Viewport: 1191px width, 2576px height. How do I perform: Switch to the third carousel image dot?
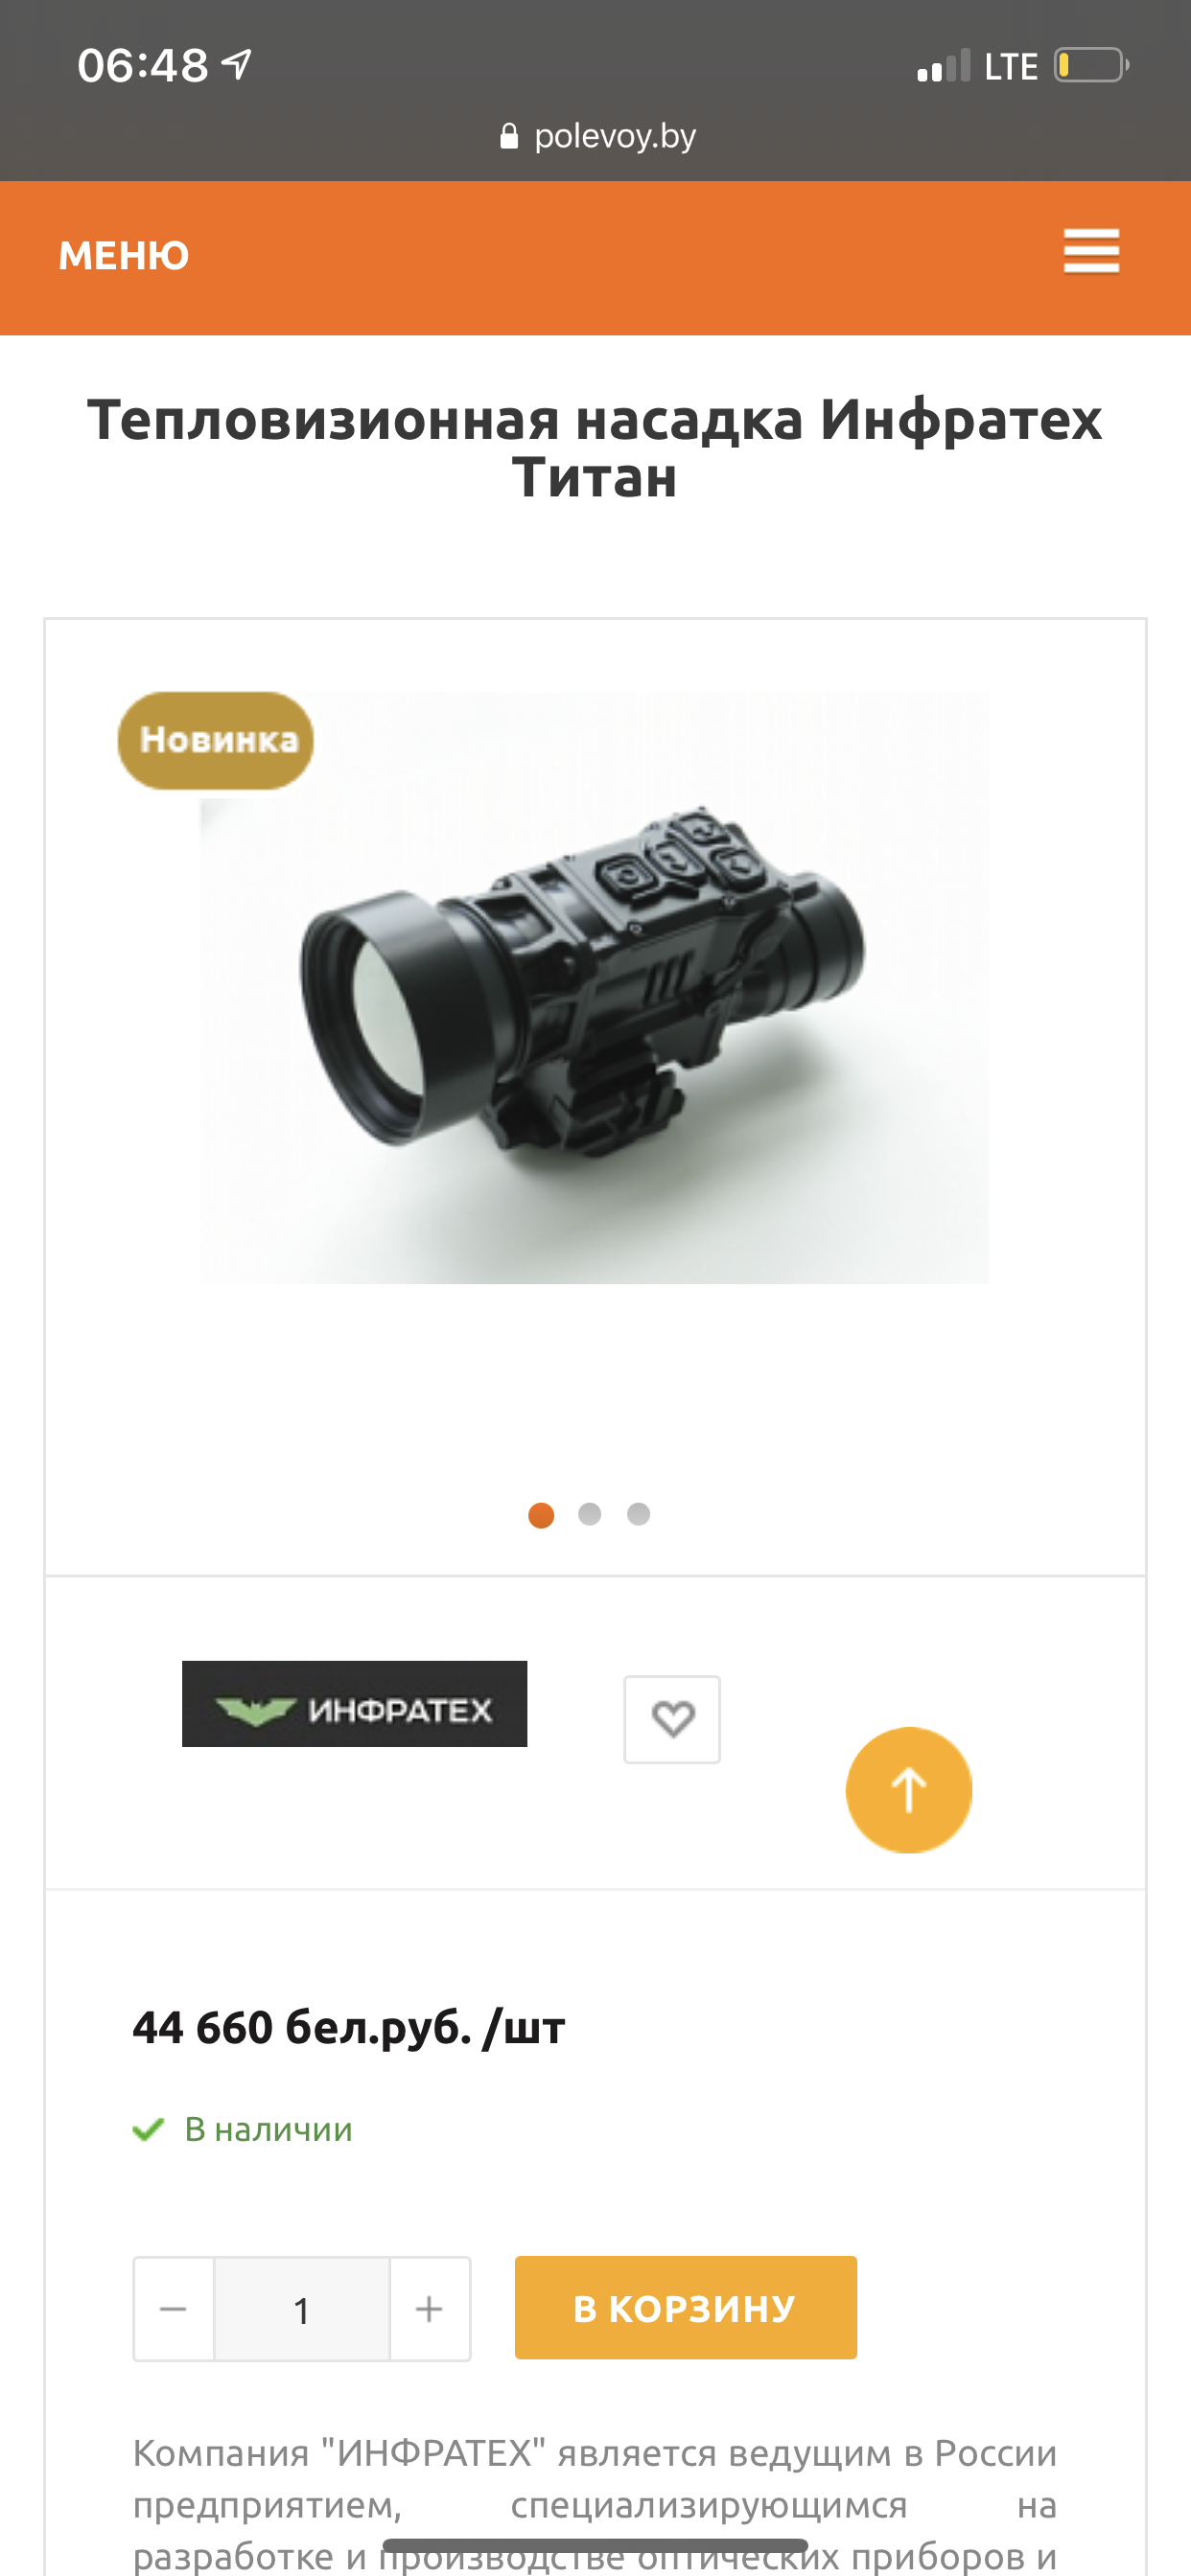click(x=639, y=1514)
